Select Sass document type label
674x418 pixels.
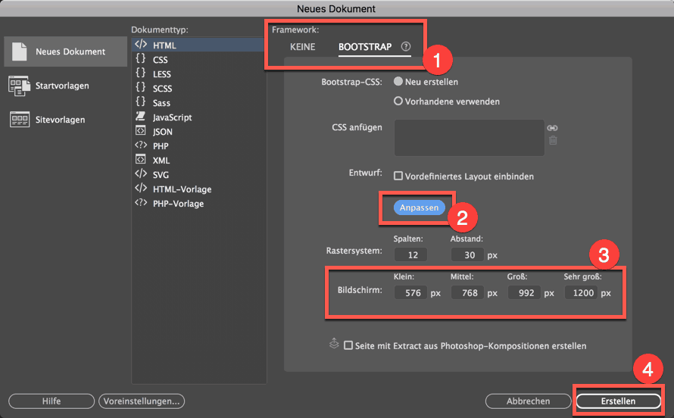pos(161,103)
